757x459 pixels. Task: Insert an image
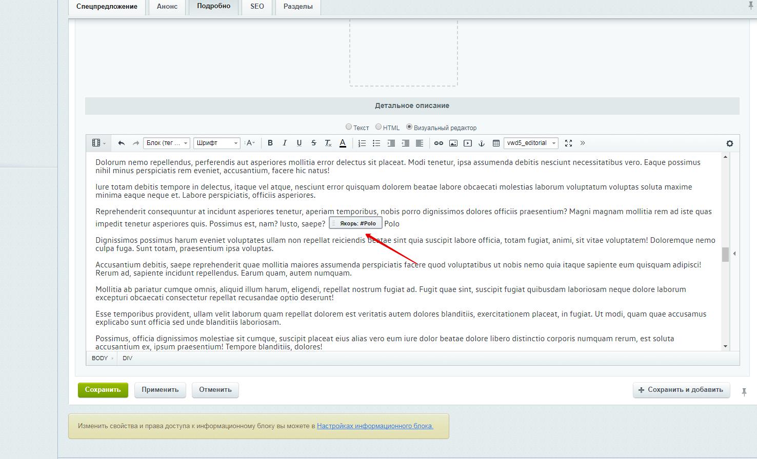453,143
